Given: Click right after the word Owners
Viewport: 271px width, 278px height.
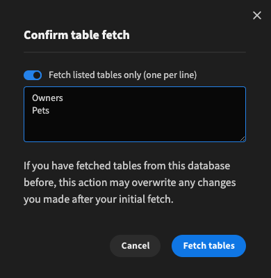Looking at the screenshot, I should point(63,98).
